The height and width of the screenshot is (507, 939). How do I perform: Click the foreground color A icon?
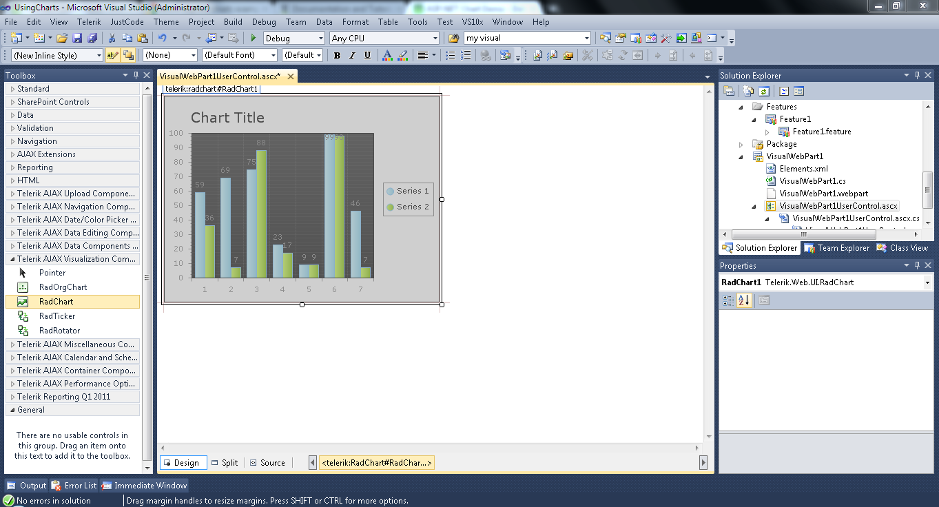click(387, 56)
